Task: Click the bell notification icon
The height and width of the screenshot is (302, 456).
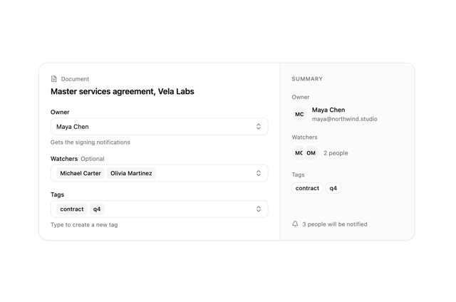Action: click(x=295, y=224)
